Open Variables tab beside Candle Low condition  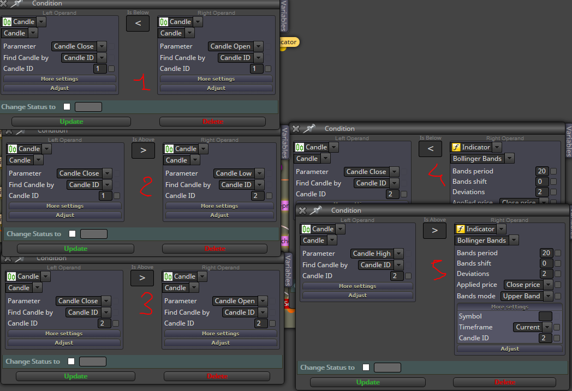(x=284, y=142)
